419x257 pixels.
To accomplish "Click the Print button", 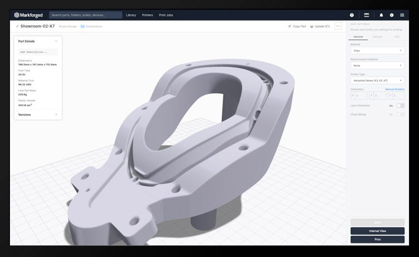I will point(377,239).
